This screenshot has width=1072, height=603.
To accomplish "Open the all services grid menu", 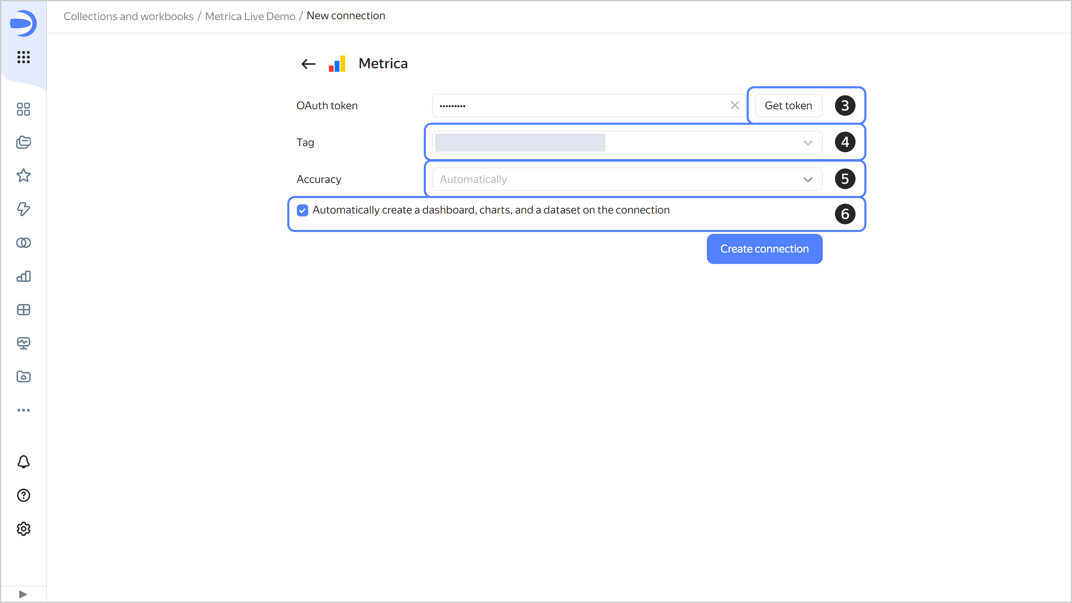I will pos(23,57).
